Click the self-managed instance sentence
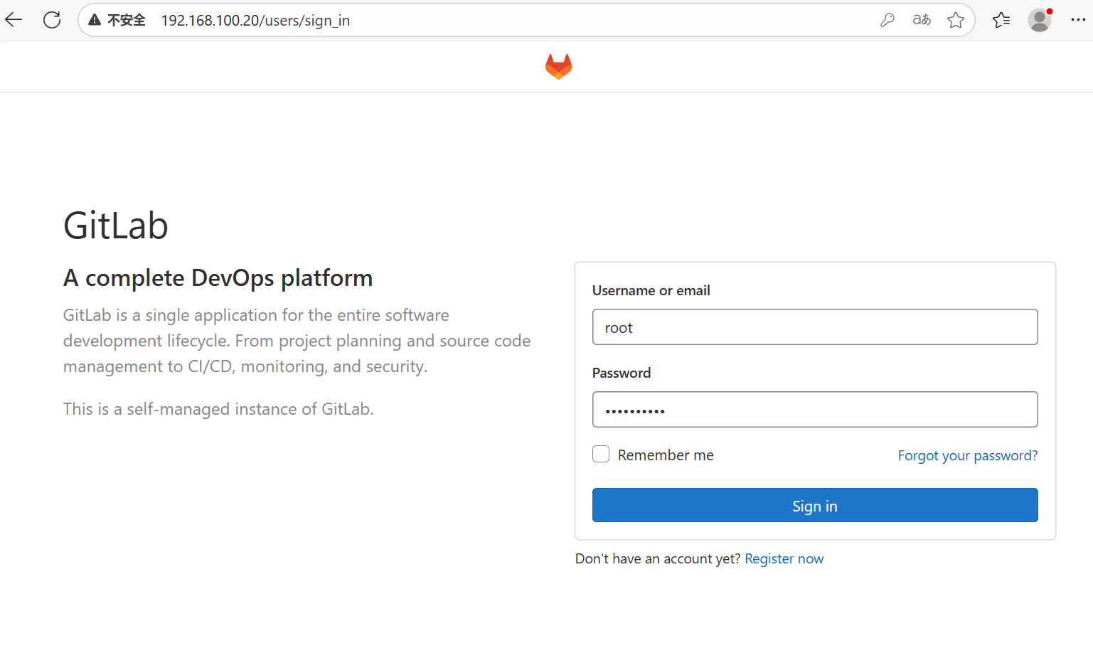This screenshot has height=668, width=1093. coord(218,409)
